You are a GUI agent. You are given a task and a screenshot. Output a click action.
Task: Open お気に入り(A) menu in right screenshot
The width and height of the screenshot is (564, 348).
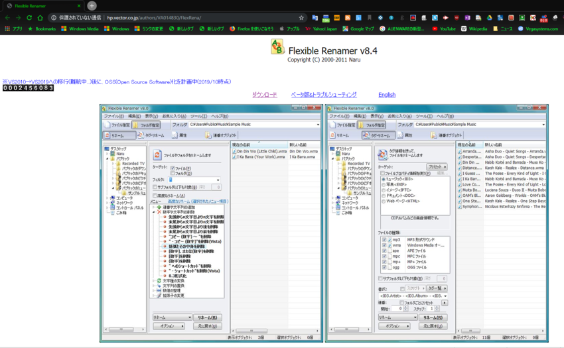tap(399, 116)
